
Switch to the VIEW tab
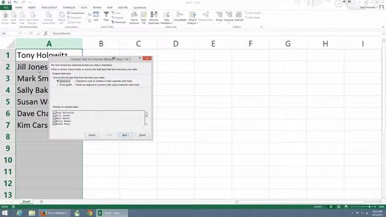110,7
